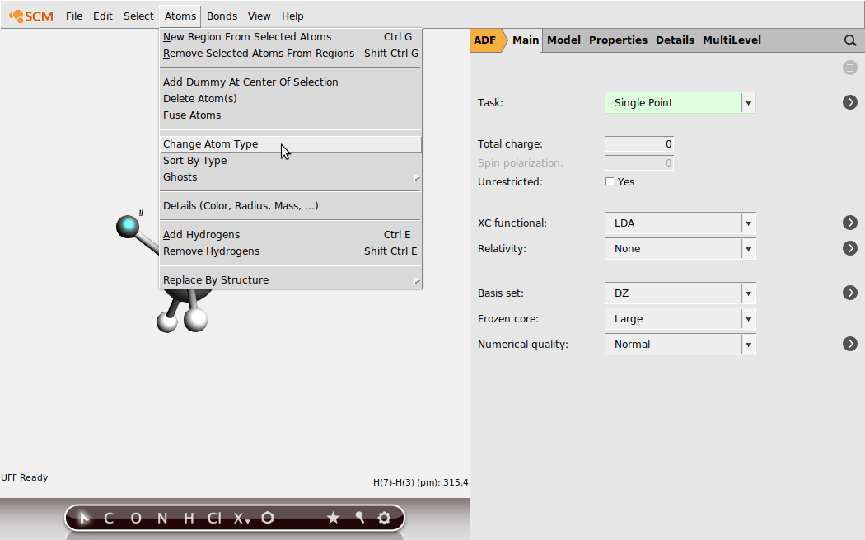The height and width of the screenshot is (540, 865).
Task: Choose Details (Color, Radius, Mass, ...)
Action: click(x=291, y=206)
